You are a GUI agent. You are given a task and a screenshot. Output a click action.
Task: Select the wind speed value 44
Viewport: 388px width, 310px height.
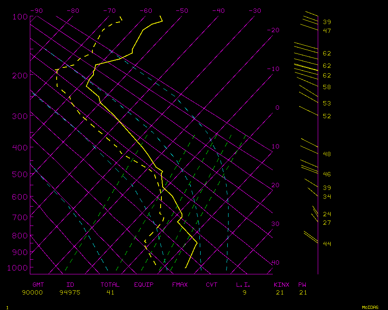[327, 244]
